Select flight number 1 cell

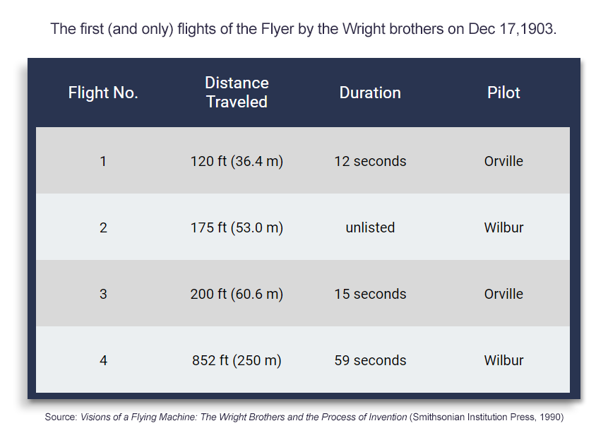tap(103, 161)
